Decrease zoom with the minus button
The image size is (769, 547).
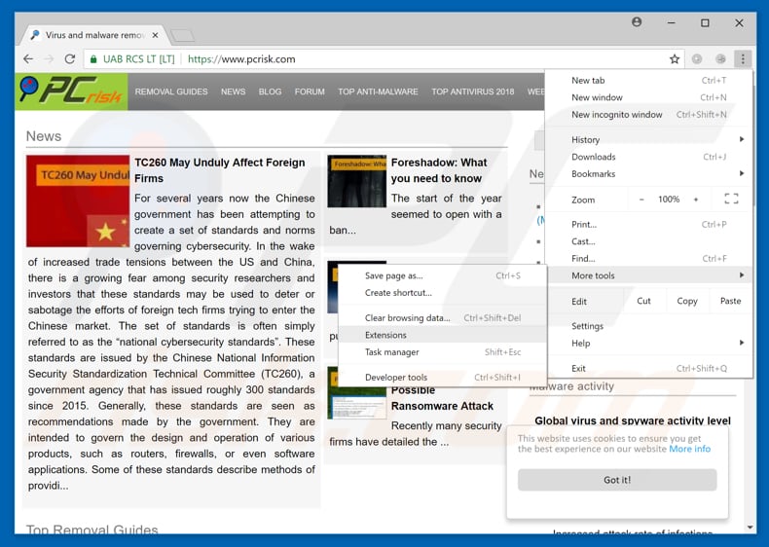tap(641, 200)
